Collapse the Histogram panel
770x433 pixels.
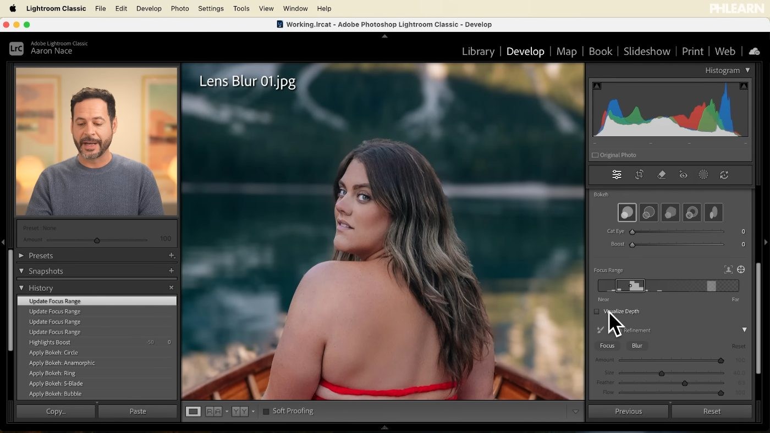(747, 70)
